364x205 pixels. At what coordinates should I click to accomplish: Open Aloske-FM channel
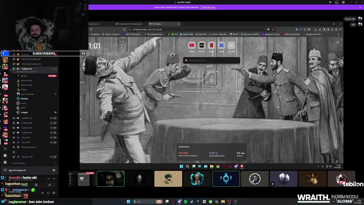coord(34,157)
